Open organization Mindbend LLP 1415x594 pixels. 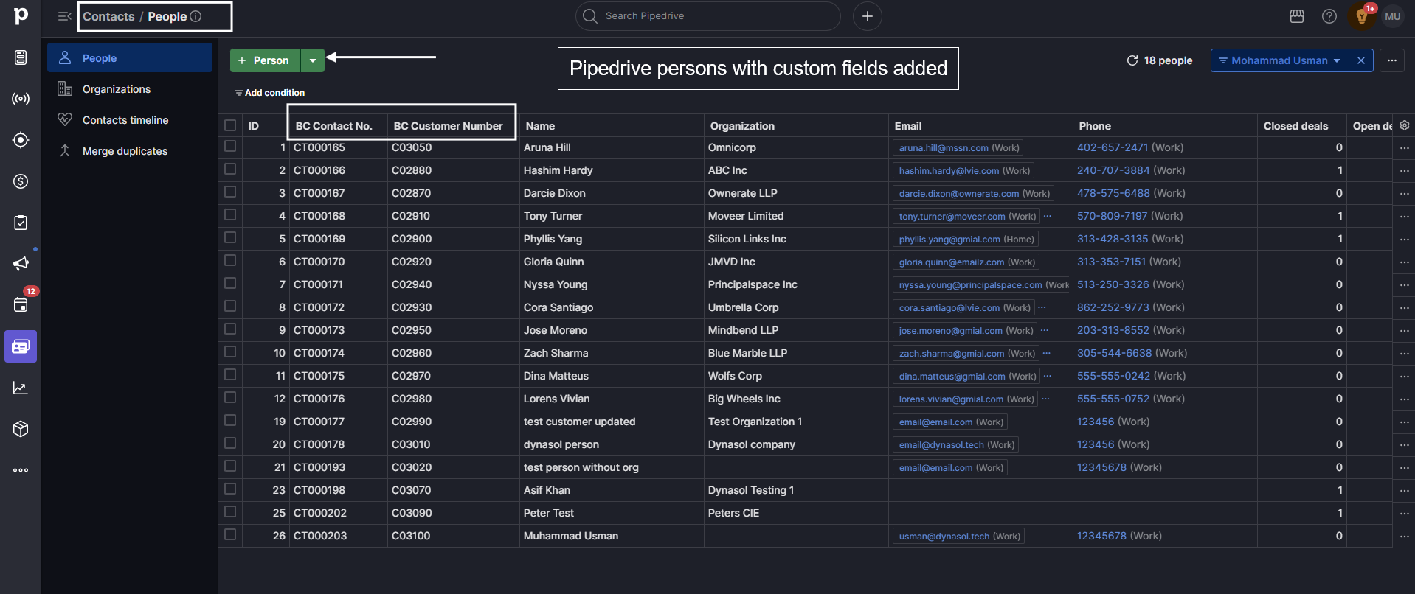[x=743, y=330]
